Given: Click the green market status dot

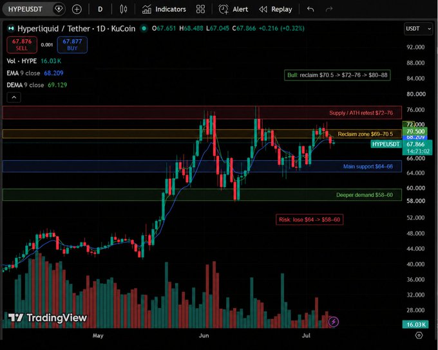Looking at the screenshot, I should click(x=144, y=28).
